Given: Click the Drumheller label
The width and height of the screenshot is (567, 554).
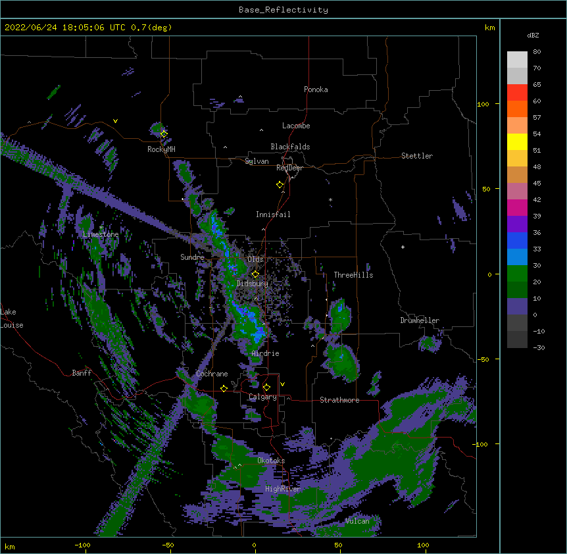Looking at the screenshot, I should click(420, 320).
